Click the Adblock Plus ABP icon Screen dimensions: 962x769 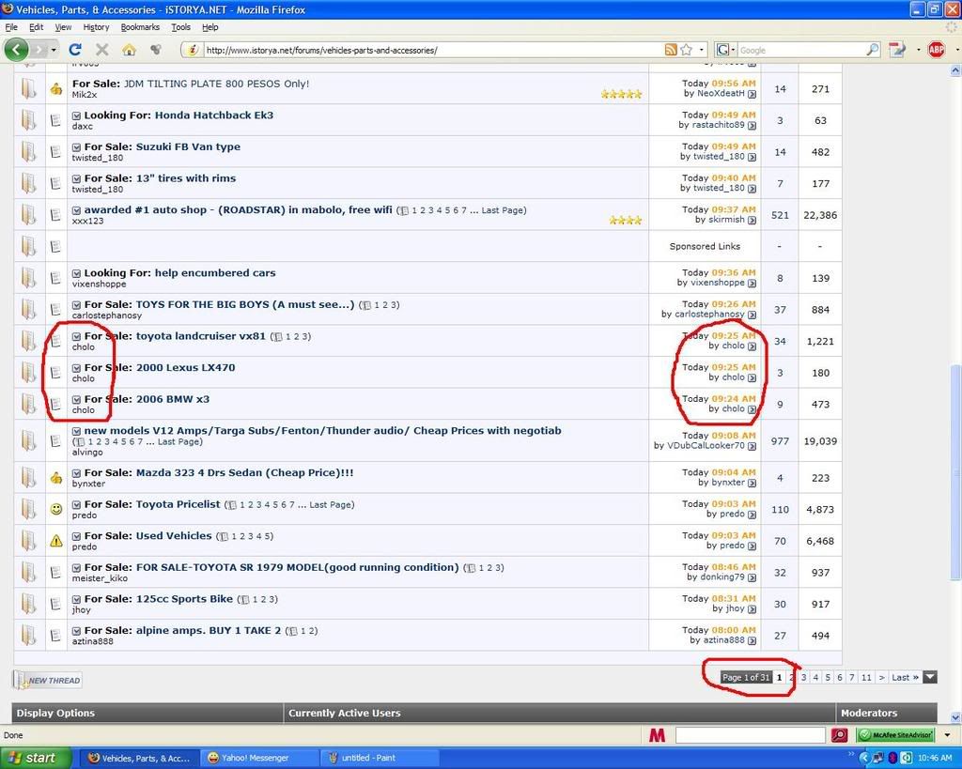[937, 50]
